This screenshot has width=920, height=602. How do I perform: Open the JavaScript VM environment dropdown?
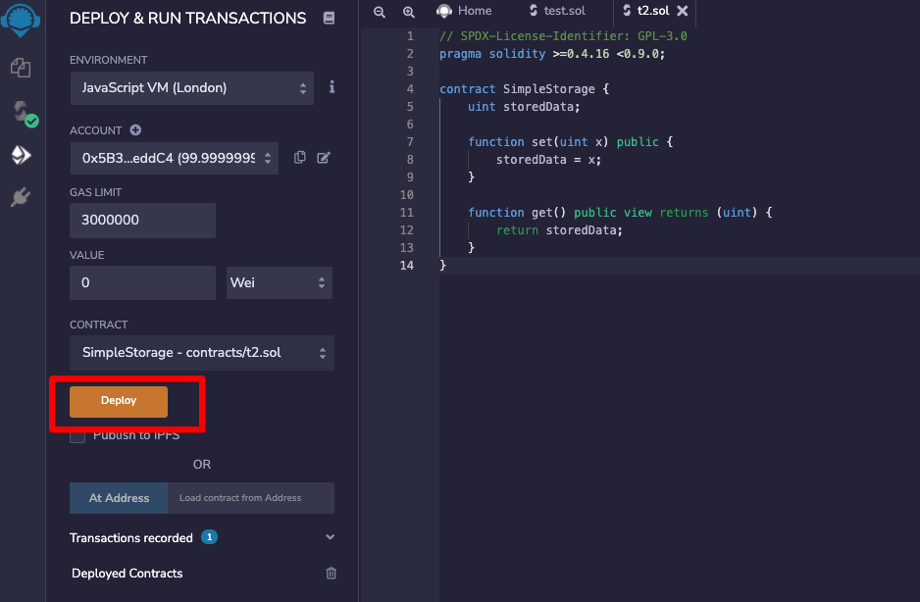point(192,88)
